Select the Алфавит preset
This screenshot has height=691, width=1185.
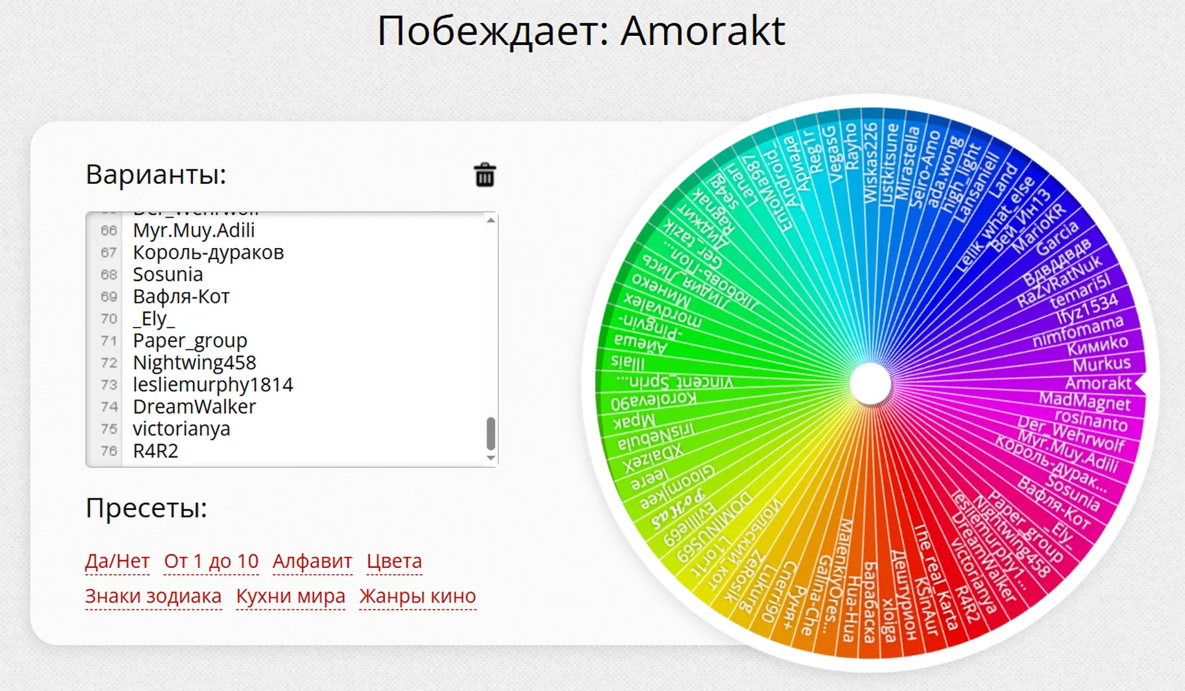(x=312, y=561)
